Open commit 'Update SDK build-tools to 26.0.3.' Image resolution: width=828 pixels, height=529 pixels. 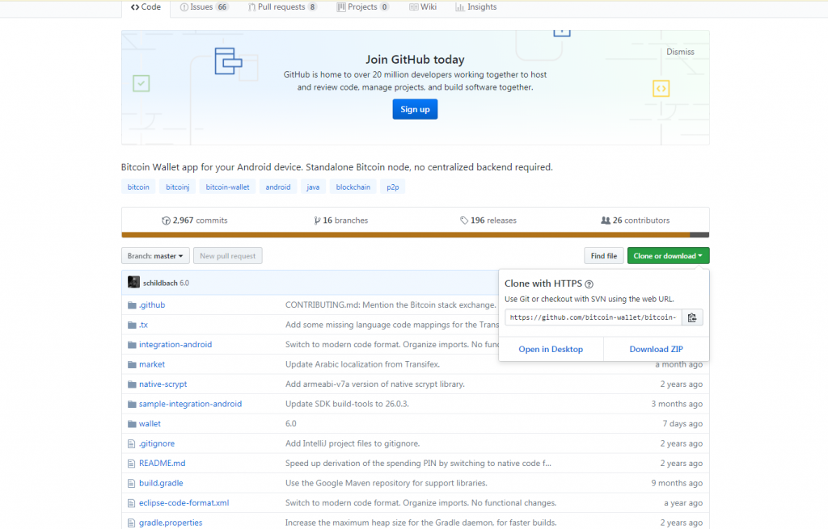[x=347, y=404]
